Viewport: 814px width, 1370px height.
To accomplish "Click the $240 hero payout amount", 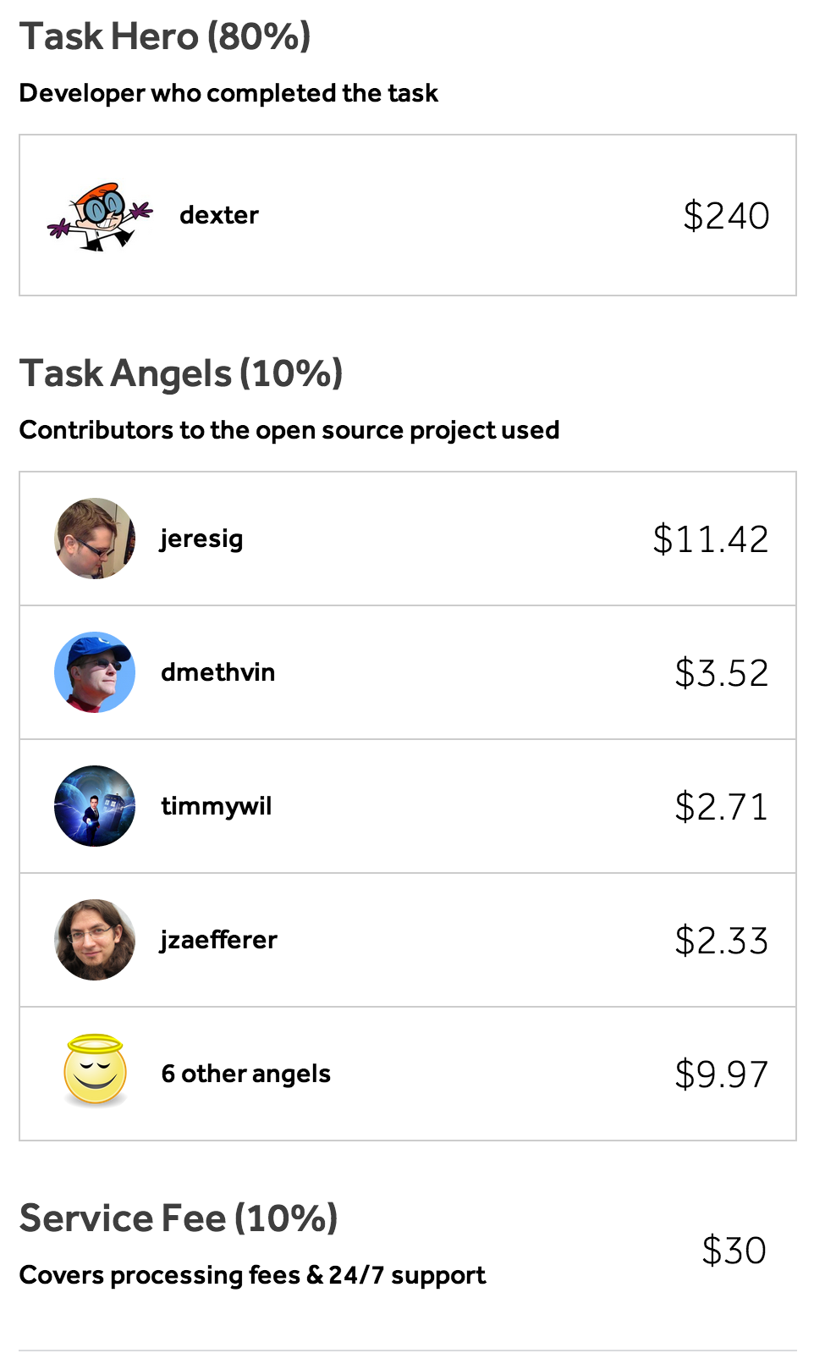I will [x=726, y=216].
